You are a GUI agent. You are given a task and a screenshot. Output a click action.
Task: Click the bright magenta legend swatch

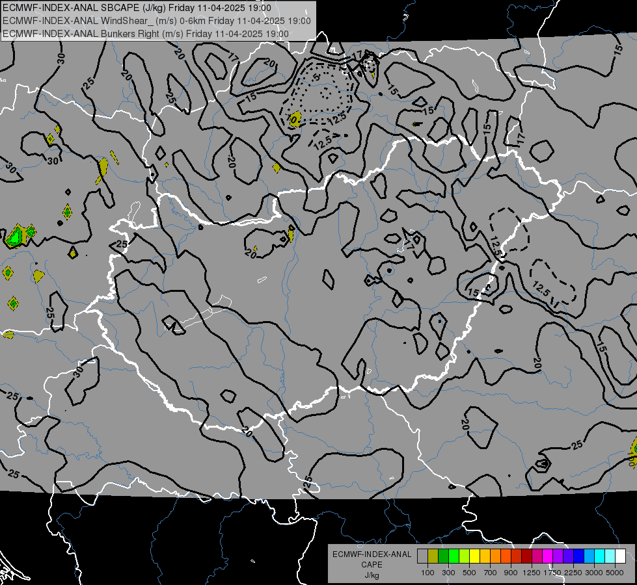coord(547,556)
